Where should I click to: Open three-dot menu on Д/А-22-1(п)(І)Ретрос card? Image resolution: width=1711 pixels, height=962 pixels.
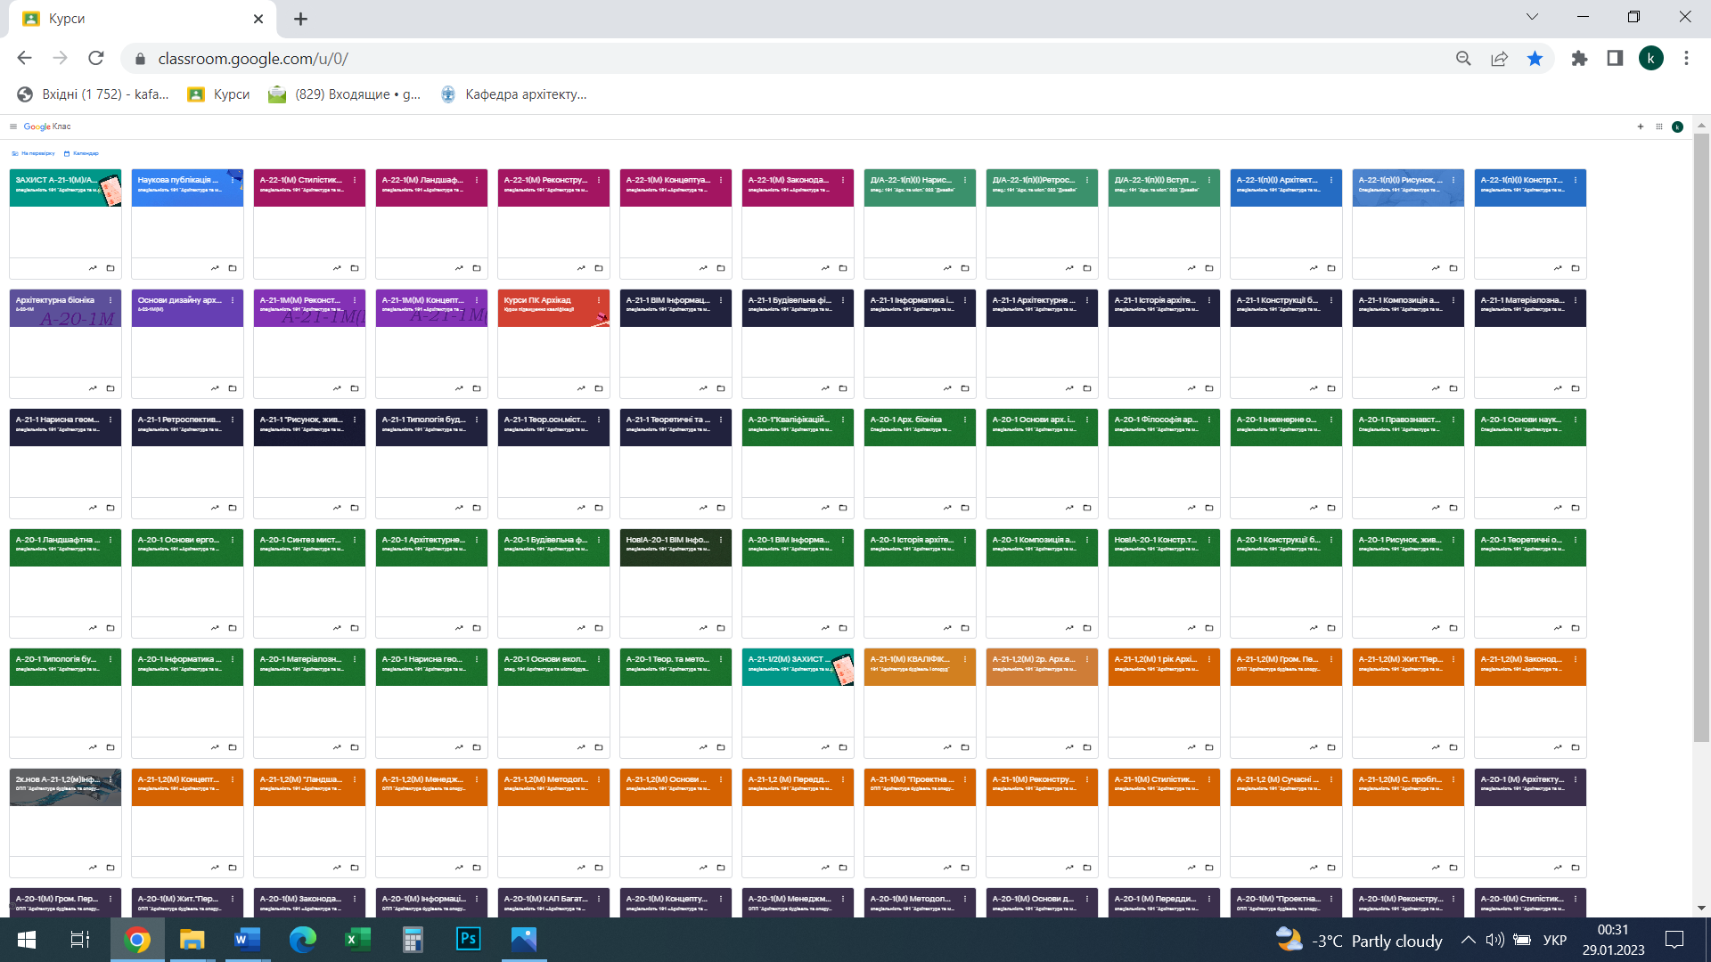(x=1087, y=180)
